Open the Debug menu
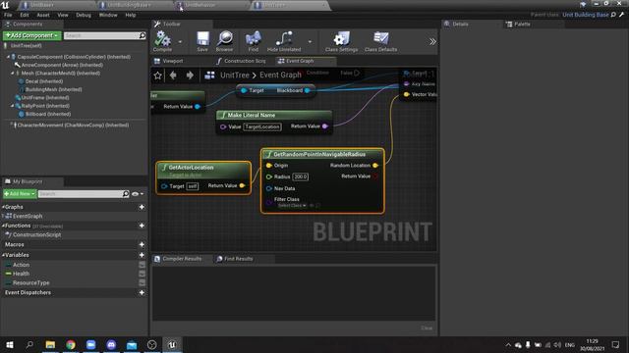This screenshot has width=629, height=353. coord(84,15)
